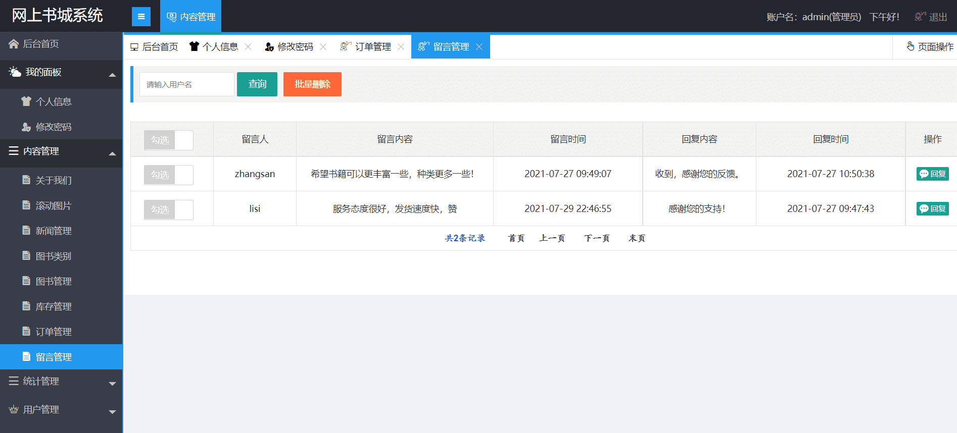Click the 留言内容 column header
This screenshot has width=957, height=433.
click(395, 139)
